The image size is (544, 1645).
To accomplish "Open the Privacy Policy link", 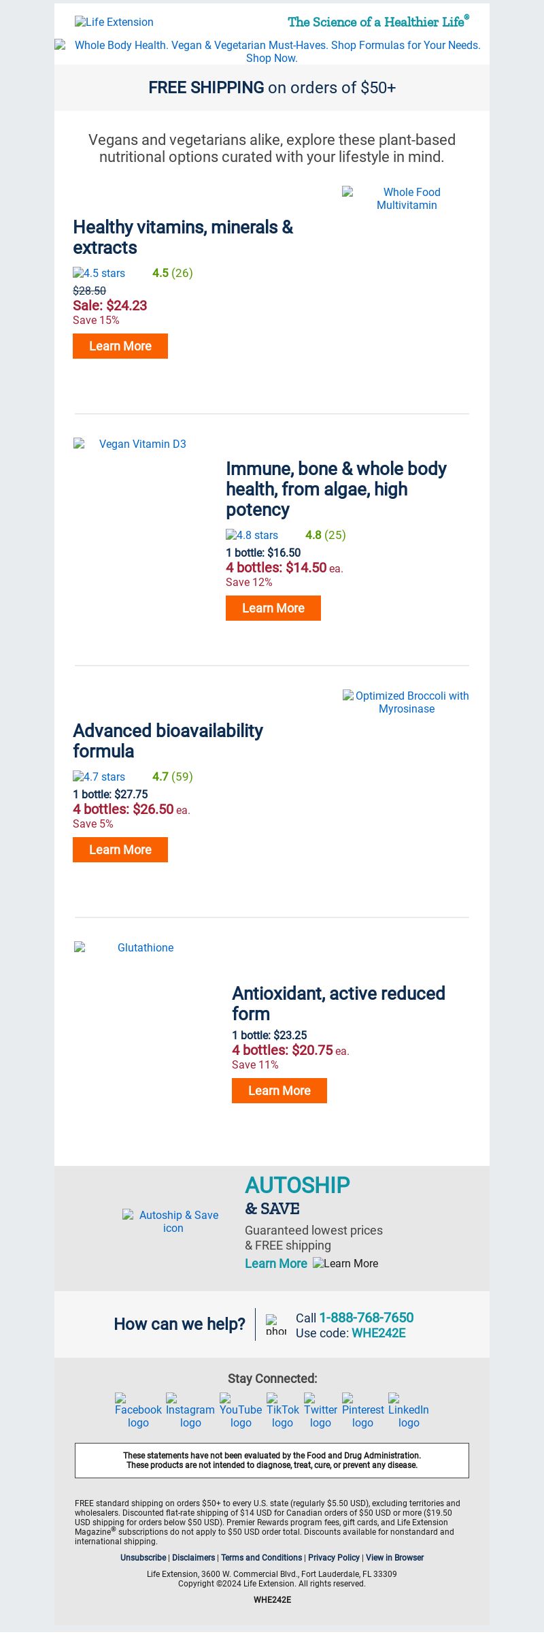I will [x=334, y=1557].
